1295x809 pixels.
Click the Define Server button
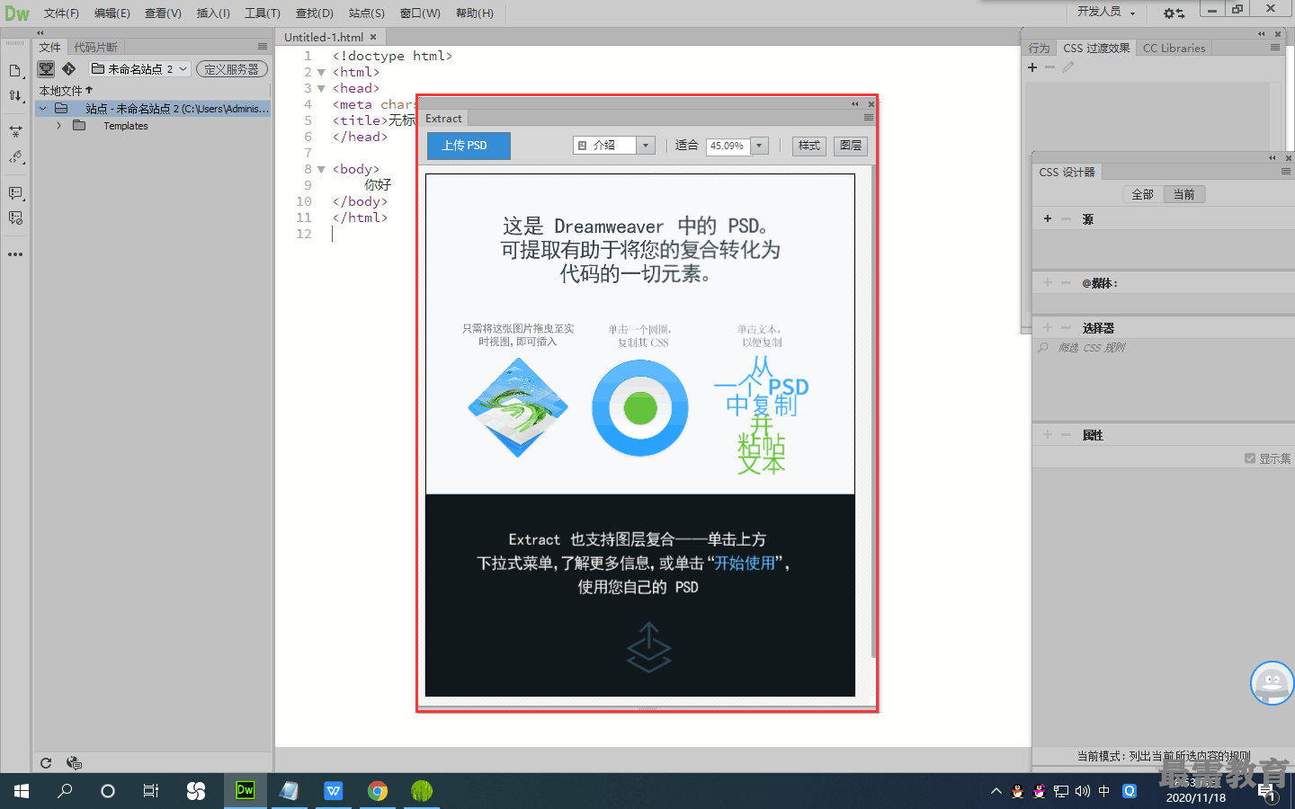pyautogui.click(x=231, y=68)
